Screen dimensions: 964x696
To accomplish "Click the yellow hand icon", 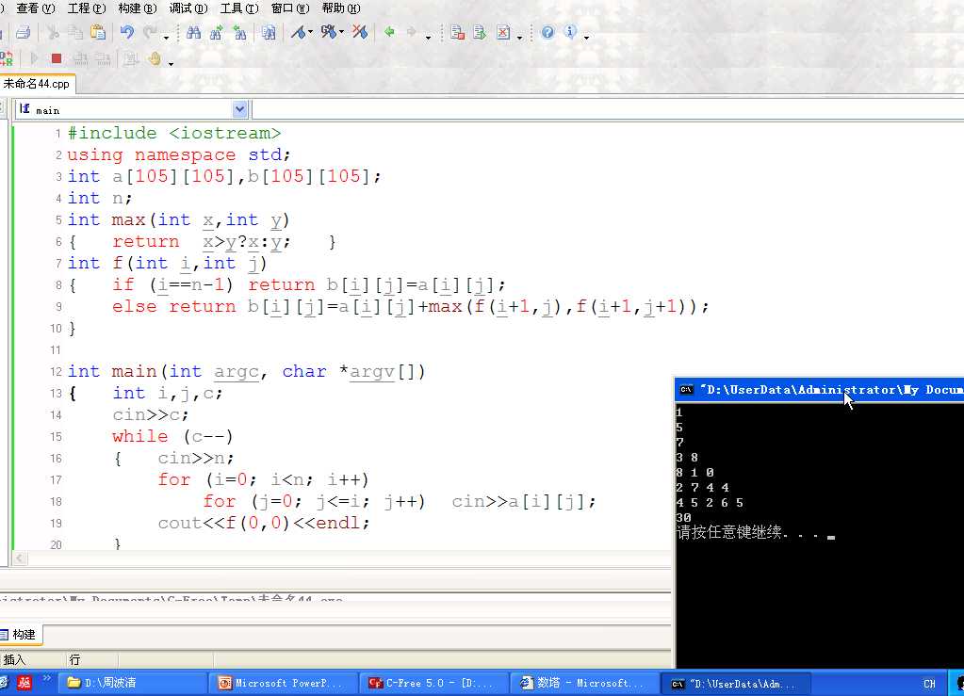I will (155, 58).
